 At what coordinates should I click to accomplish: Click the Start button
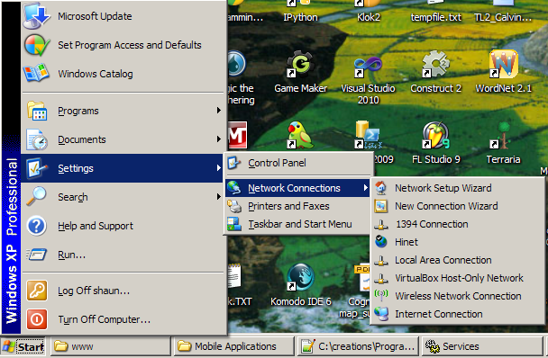pyautogui.click(x=23, y=347)
